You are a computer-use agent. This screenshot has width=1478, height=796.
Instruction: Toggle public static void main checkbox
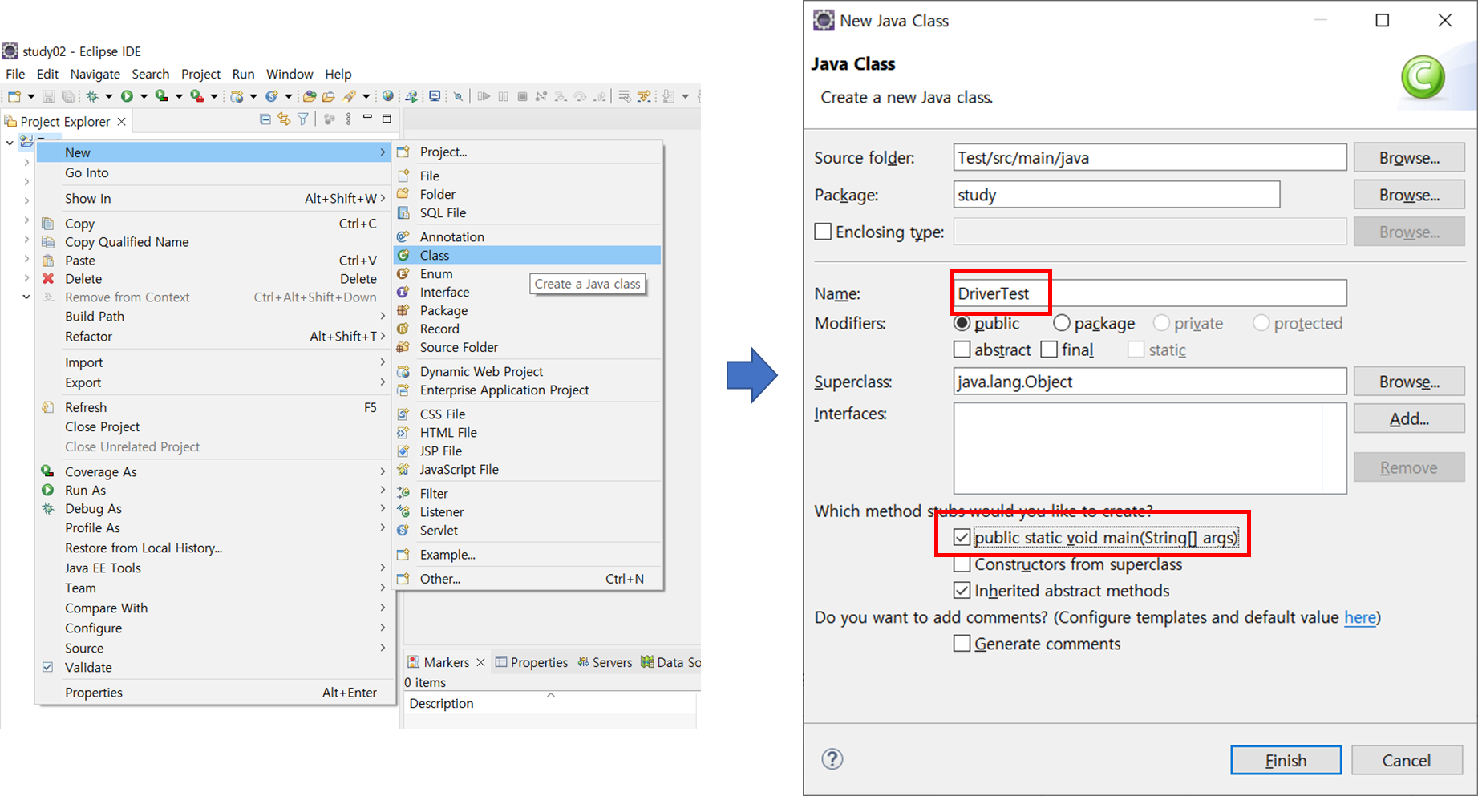click(x=962, y=537)
